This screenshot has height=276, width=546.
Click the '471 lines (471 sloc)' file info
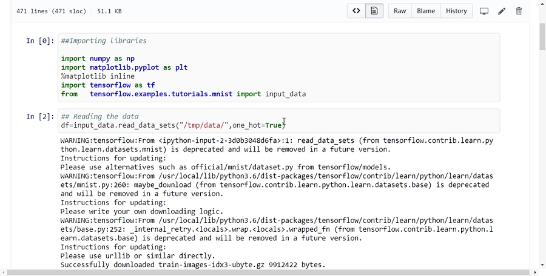tap(50, 11)
